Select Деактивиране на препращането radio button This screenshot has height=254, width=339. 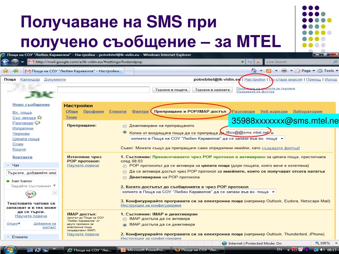(x=124, y=126)
